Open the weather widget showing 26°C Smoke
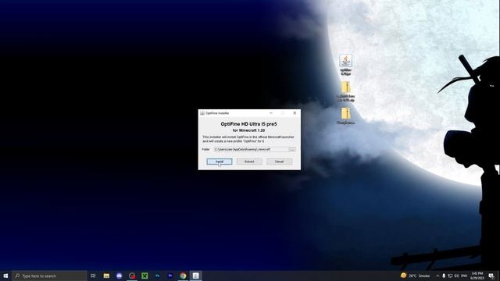 tap(415, 276)
